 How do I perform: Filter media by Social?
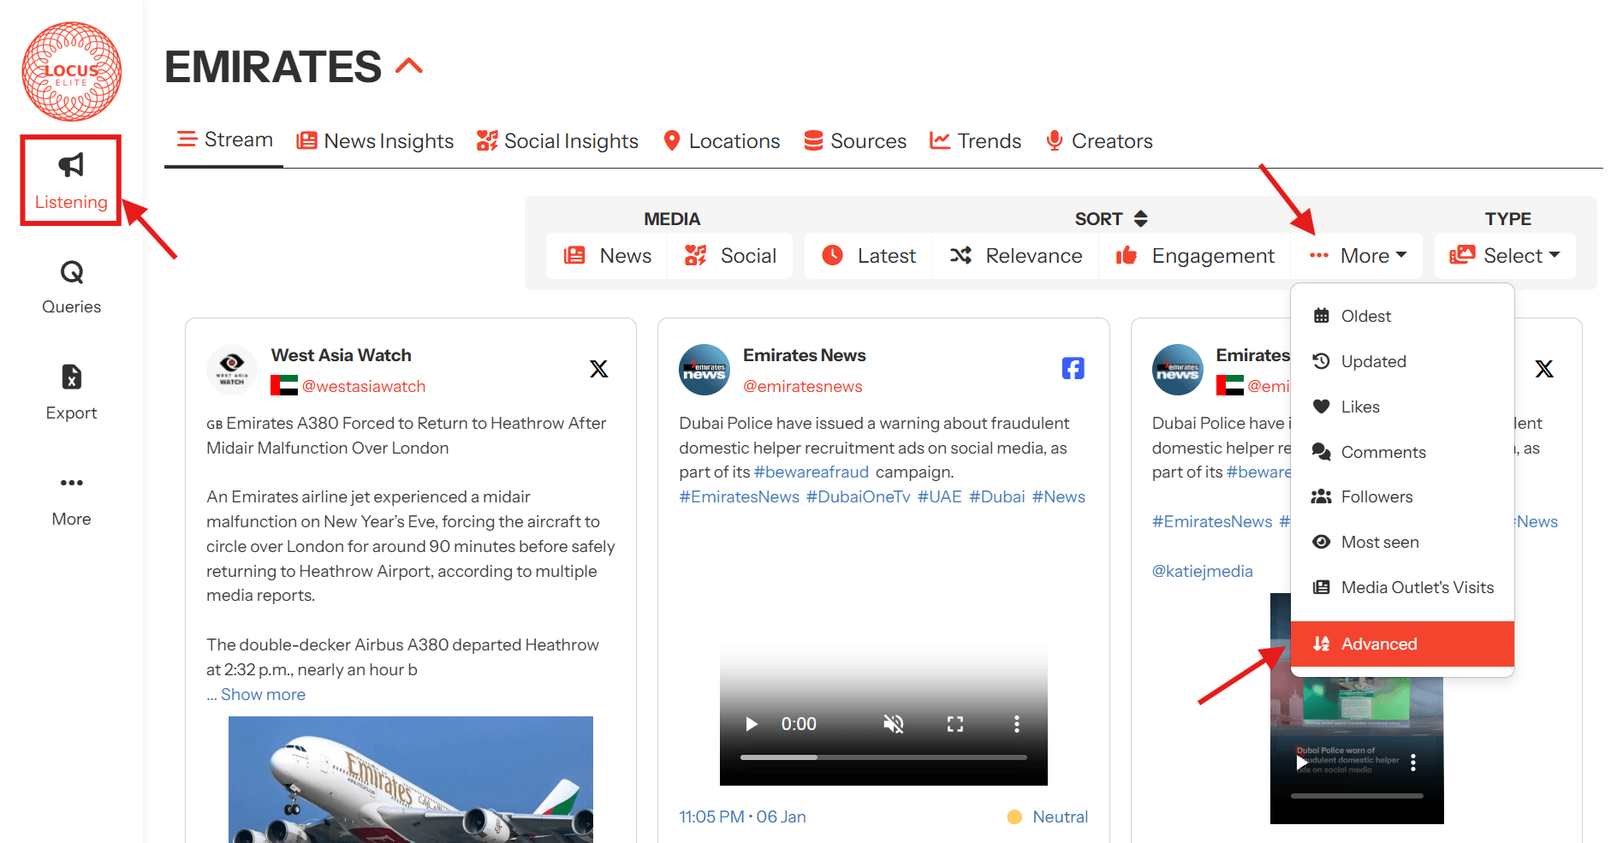point(730,256)
